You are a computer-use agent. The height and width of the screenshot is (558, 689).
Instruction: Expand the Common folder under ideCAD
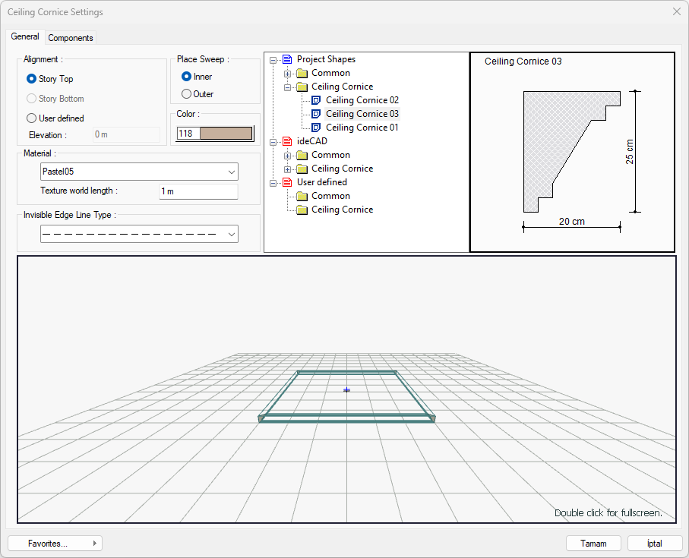(288, 155)
